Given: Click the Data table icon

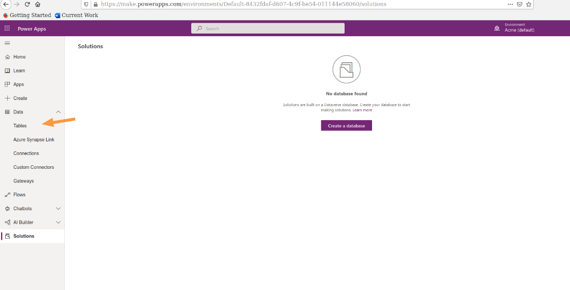Looking at the screenshot, I should (7, 112).
